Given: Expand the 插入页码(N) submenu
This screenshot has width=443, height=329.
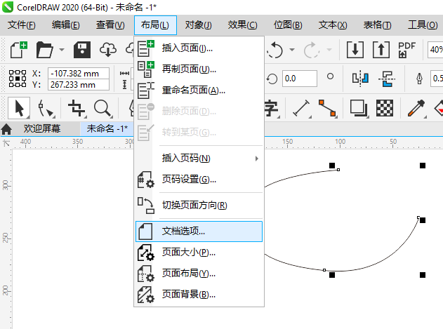Looking at the screenshot, I should (x=199, y=159).
